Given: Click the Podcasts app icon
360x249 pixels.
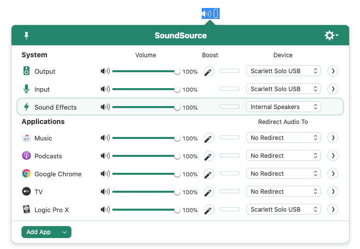Looking at the screenshot, I should point(26,156).
